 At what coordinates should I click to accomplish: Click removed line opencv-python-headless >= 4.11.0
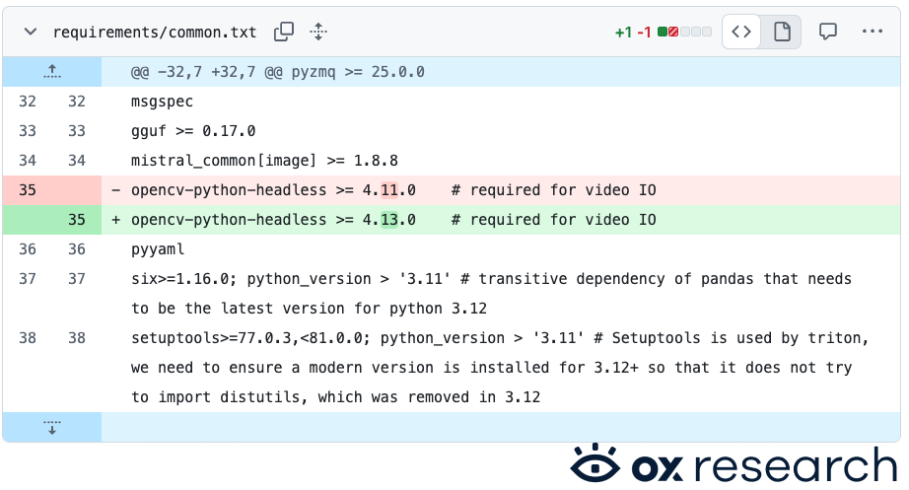tap(501, 190)
